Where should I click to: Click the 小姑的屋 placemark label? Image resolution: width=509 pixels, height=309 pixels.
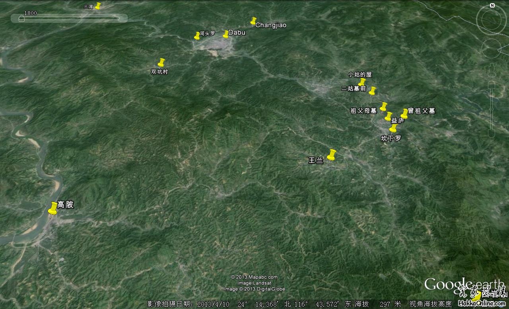pos(360,75)
